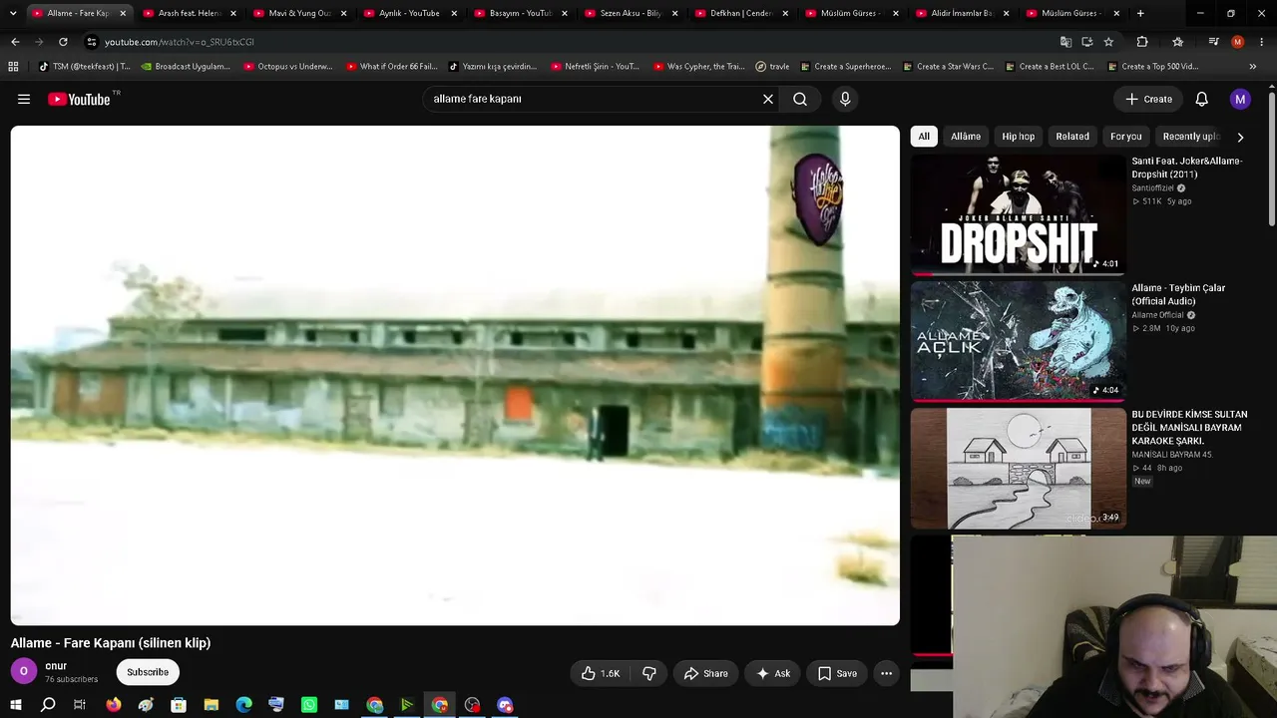Click the page vertical scrollbar

pyautogui.click(x=1272, y=160)
